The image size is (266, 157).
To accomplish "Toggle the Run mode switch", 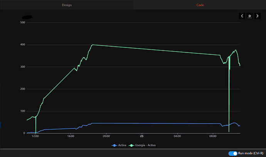I will point(232,153).
